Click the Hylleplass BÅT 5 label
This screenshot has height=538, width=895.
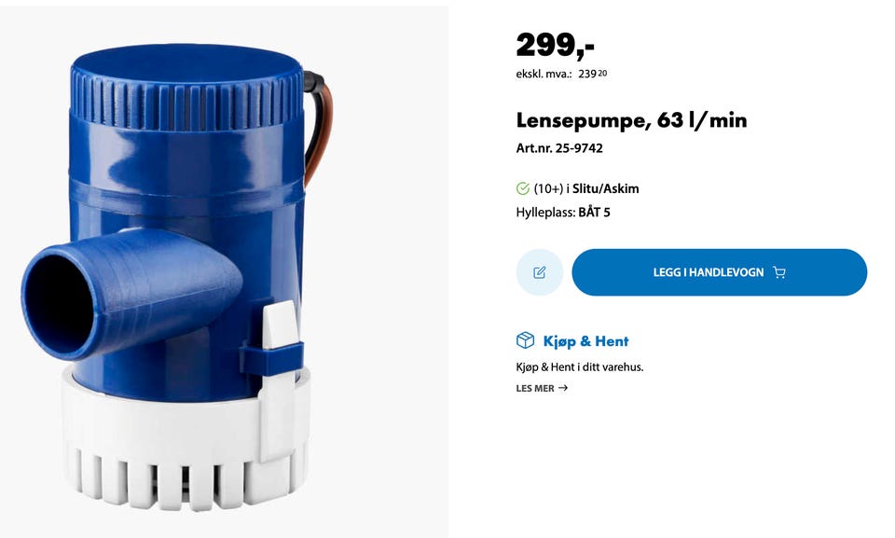[563, 213]
